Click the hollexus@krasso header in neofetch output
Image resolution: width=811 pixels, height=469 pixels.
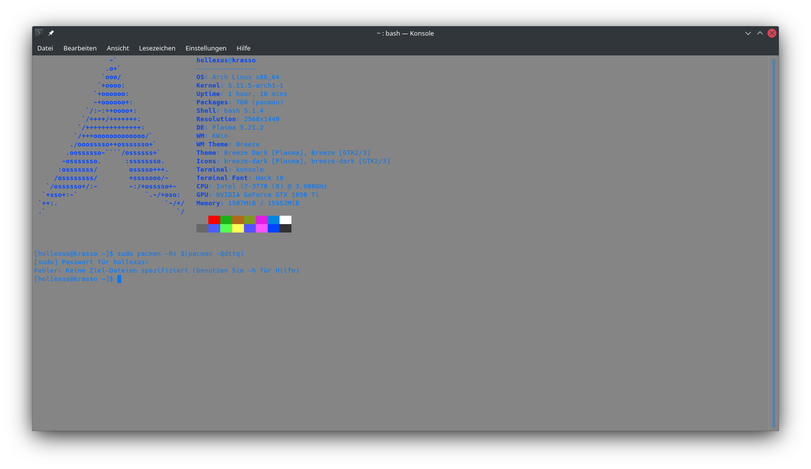point(226,60)
